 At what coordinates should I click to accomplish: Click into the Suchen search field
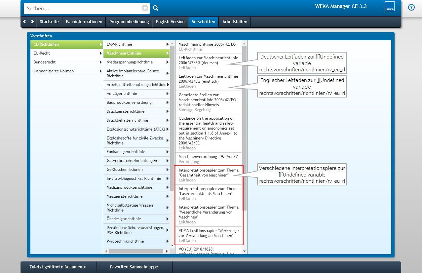click(x=83, y=9)
